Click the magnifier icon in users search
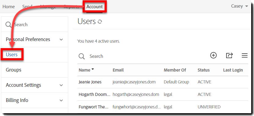The width and height of the screenshot is (254, 116). [82, 56]
